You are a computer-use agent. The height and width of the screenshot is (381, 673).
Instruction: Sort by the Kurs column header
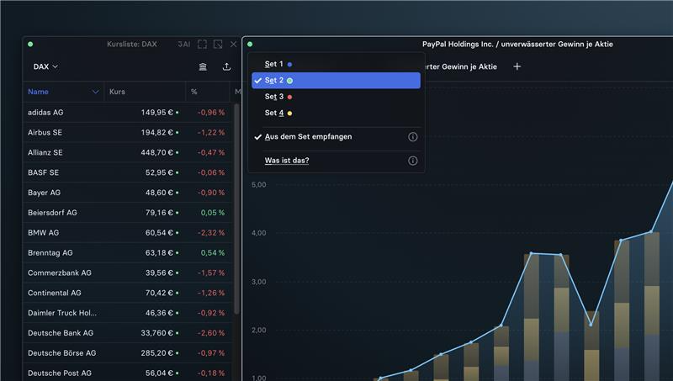pos(145,92)
